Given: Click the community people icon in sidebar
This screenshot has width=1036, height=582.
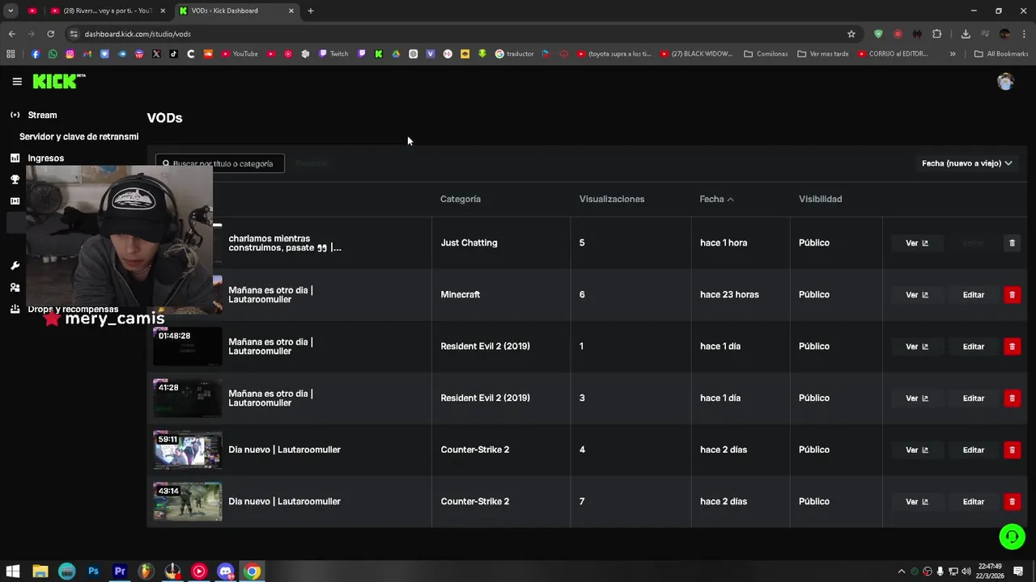Looking at the screenshot, I should coord(15,288).
